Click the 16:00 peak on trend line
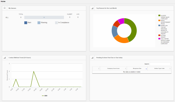 tap(34, 71)
